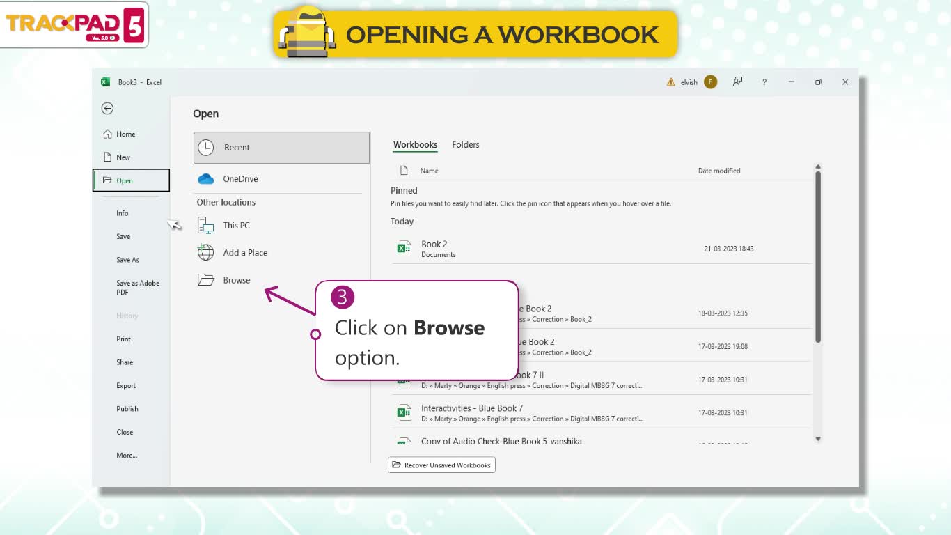Click the elvish account name
The width and height of the screenshot is (951, 535).
pyautogui.click(x=689, y=82)
